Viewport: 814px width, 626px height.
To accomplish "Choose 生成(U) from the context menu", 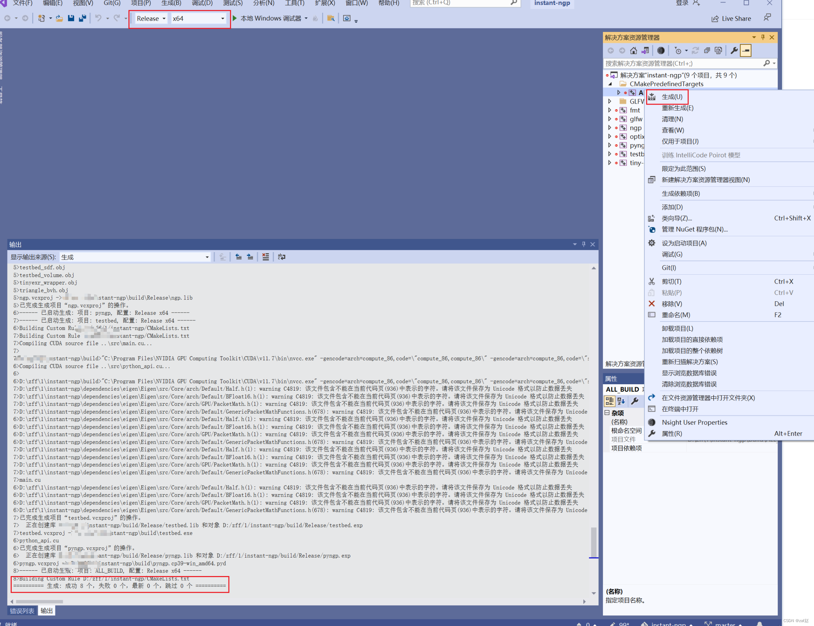I will click(x=672, y=97).
